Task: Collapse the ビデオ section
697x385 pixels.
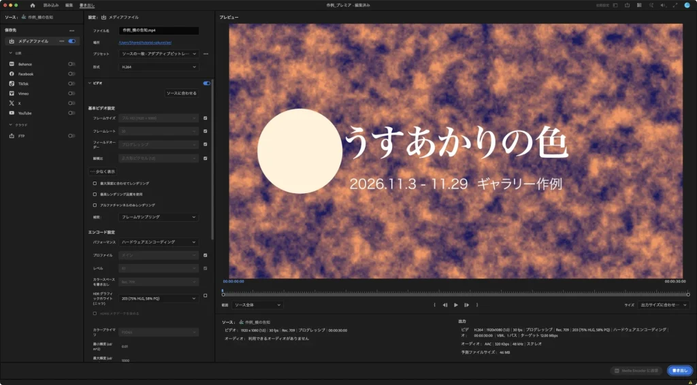Action: [x=90, y=83]
